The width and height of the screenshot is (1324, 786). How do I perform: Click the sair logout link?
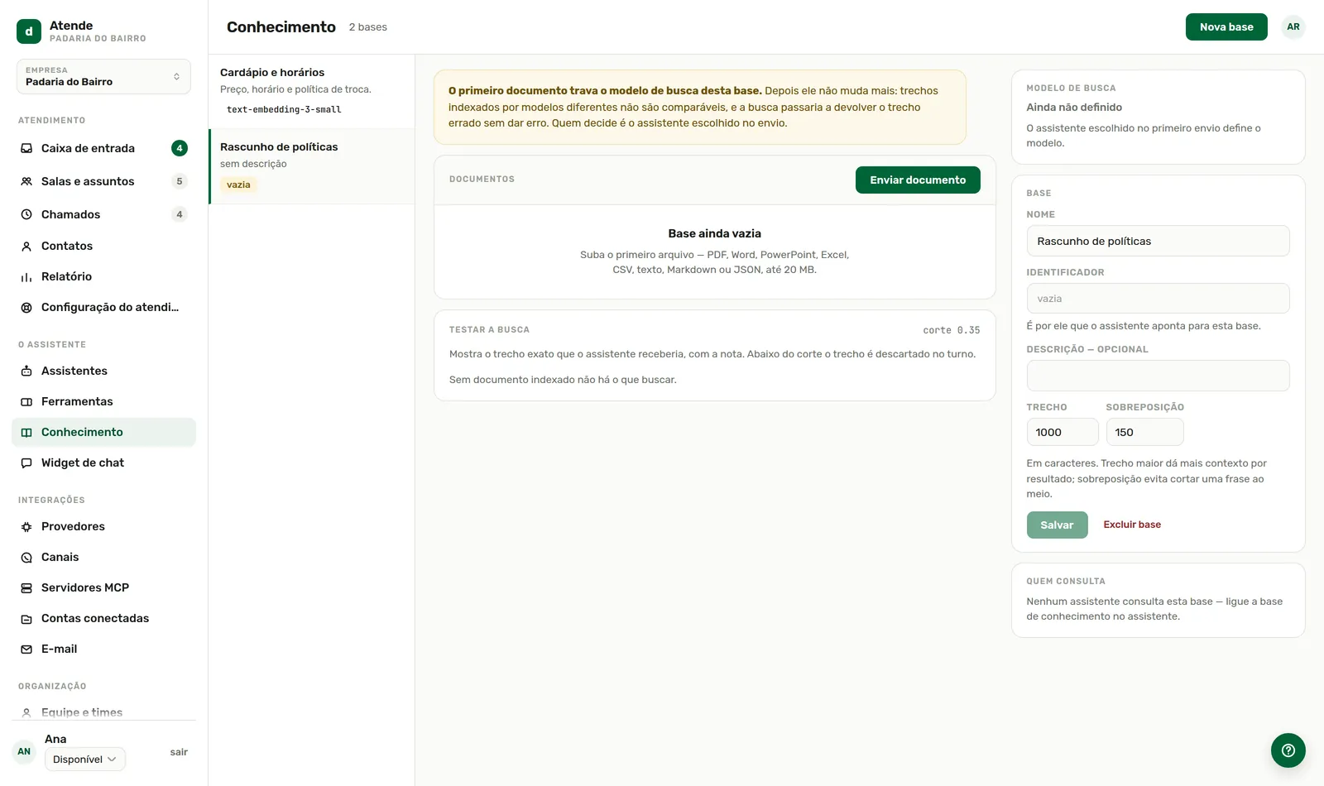coord(179,752)
